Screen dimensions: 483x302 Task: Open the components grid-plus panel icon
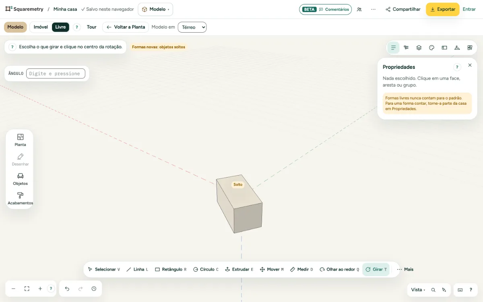pyautogui.click(x=470, y=48)
